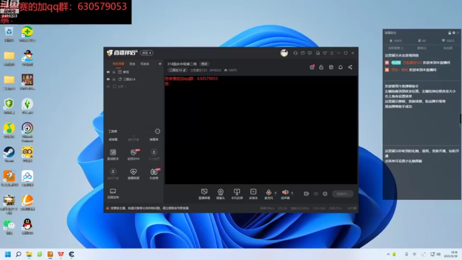The height and width of the screenshot is (260, 462).
Task: Open the red WPS icon on the taskbar
Action: point(61,254)
